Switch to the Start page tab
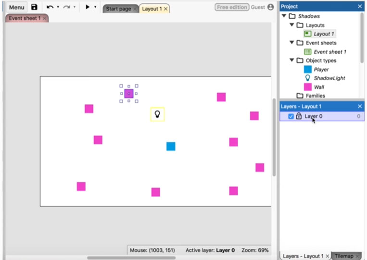367x260 pixels. 118,9
